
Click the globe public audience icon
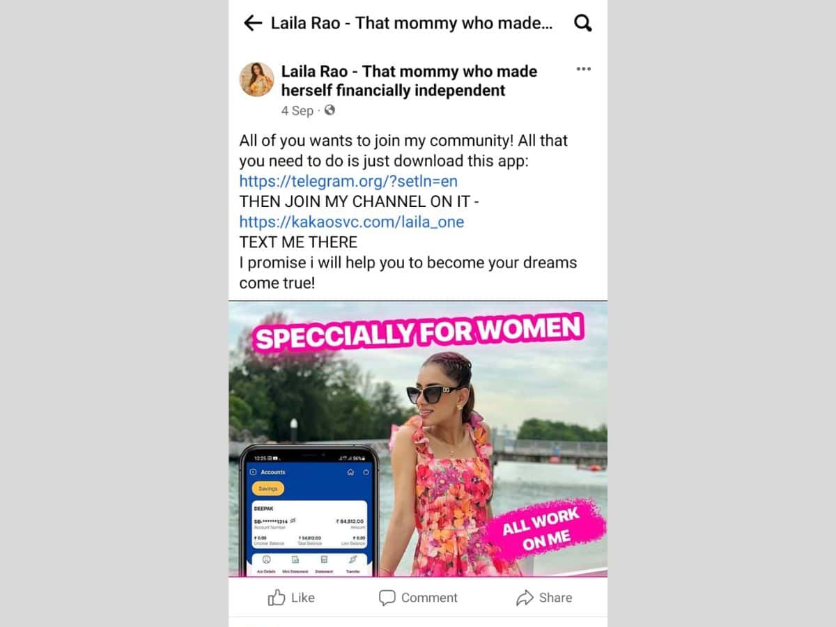click(330, 110)
